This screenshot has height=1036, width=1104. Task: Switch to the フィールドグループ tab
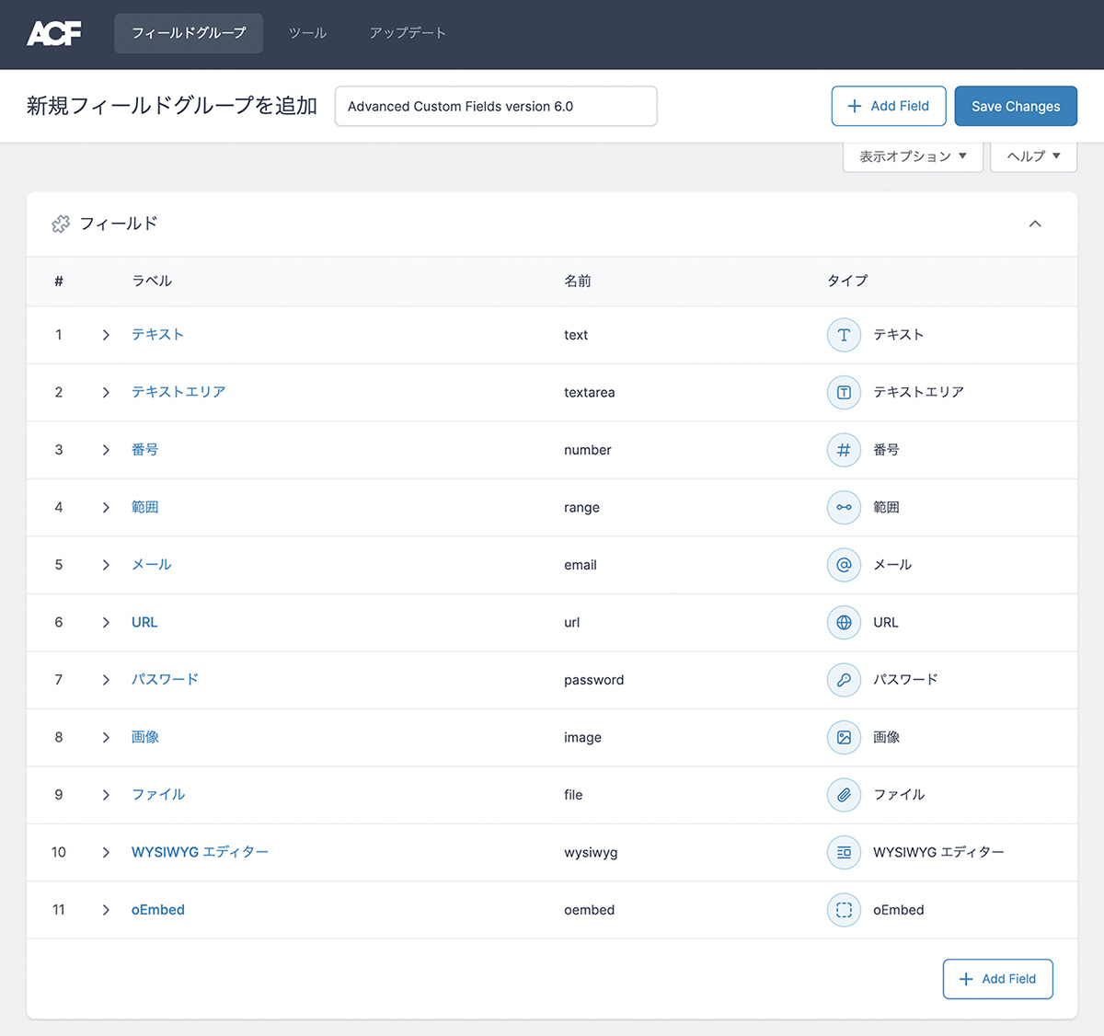click(189, 33)
